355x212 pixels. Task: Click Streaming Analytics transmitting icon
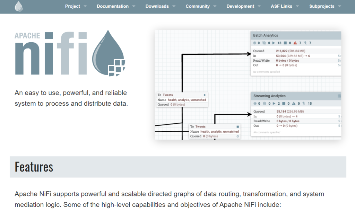click(255, 103)
